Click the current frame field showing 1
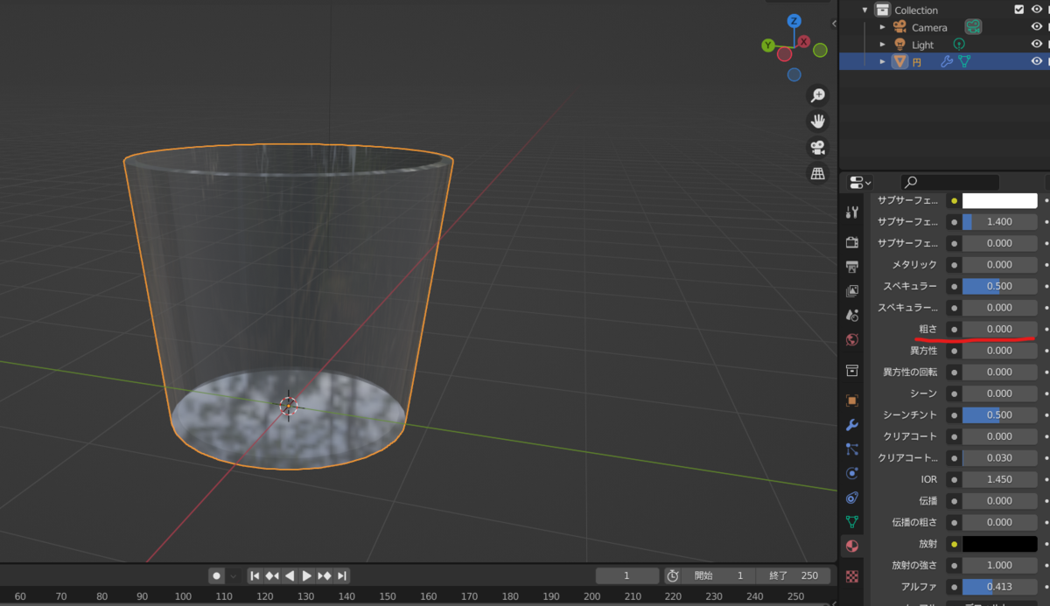This screenshot has width=1050, height=606. click(x=627, y=575)
